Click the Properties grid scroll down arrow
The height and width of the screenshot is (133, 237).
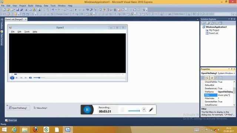pos(234,105)
